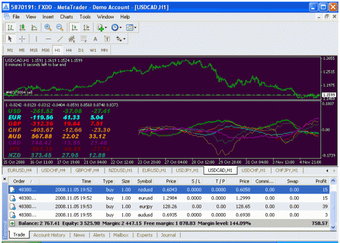Open the Mailbox tab
The image size is (340, 243).
click(x=121, y=235)
